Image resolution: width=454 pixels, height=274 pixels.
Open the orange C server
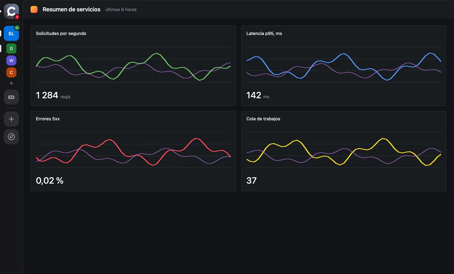(x=11, y=72)
